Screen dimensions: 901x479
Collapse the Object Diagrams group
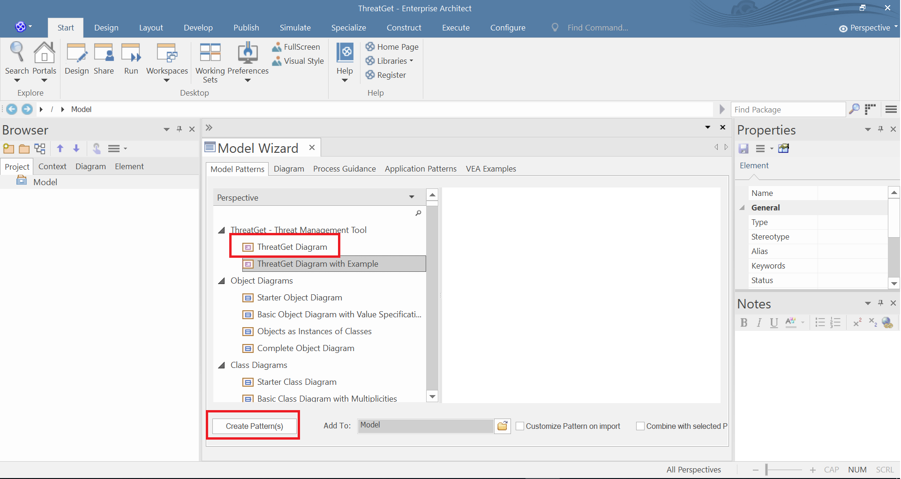(222, 281)
